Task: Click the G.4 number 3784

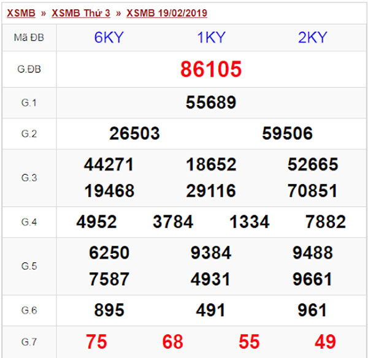Action: pyautogui.click(x=173, y=222)
